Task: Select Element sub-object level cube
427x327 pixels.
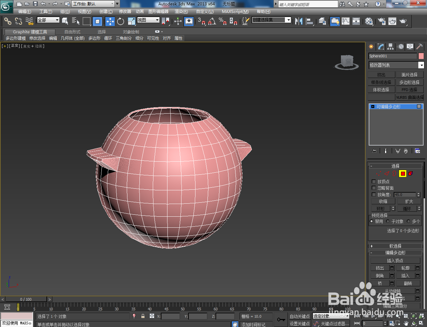Action: click(410, 173)
